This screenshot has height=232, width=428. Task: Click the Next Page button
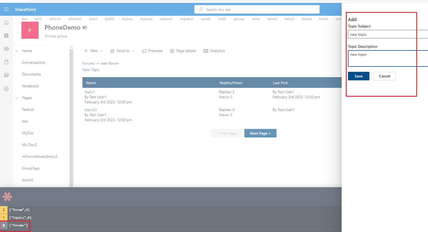coord(260,133)
